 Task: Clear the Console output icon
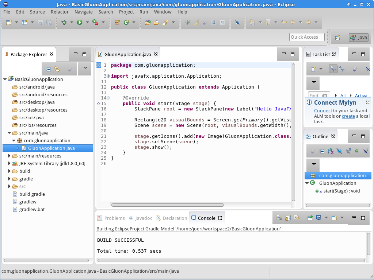pos(279,218)
